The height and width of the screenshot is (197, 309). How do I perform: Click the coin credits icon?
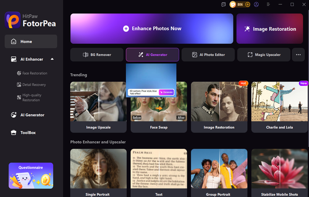(x=233, y=4)
